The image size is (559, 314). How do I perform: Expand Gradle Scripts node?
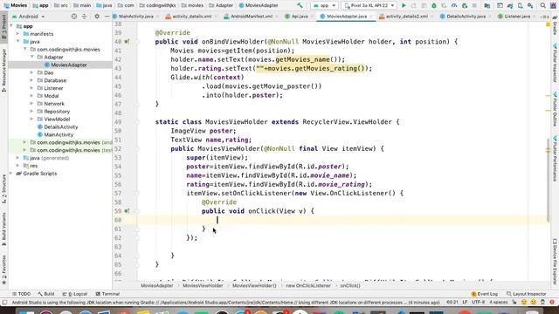tap(11, 174)
